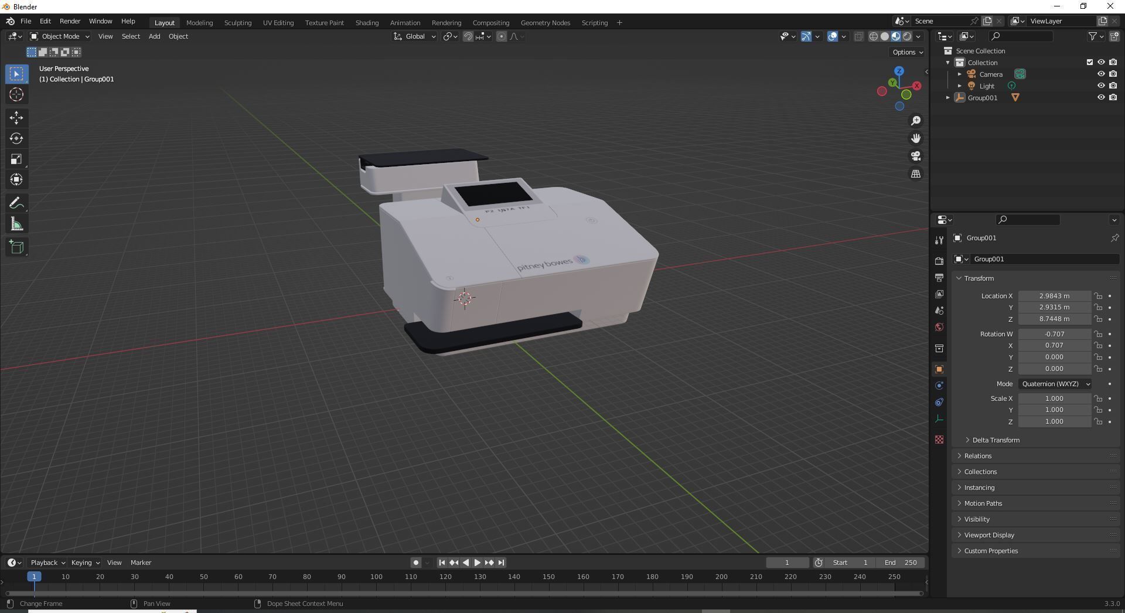1125x613 pixels.
Task: Click frame 100 on timeline
Action: [x=376, y=577]
